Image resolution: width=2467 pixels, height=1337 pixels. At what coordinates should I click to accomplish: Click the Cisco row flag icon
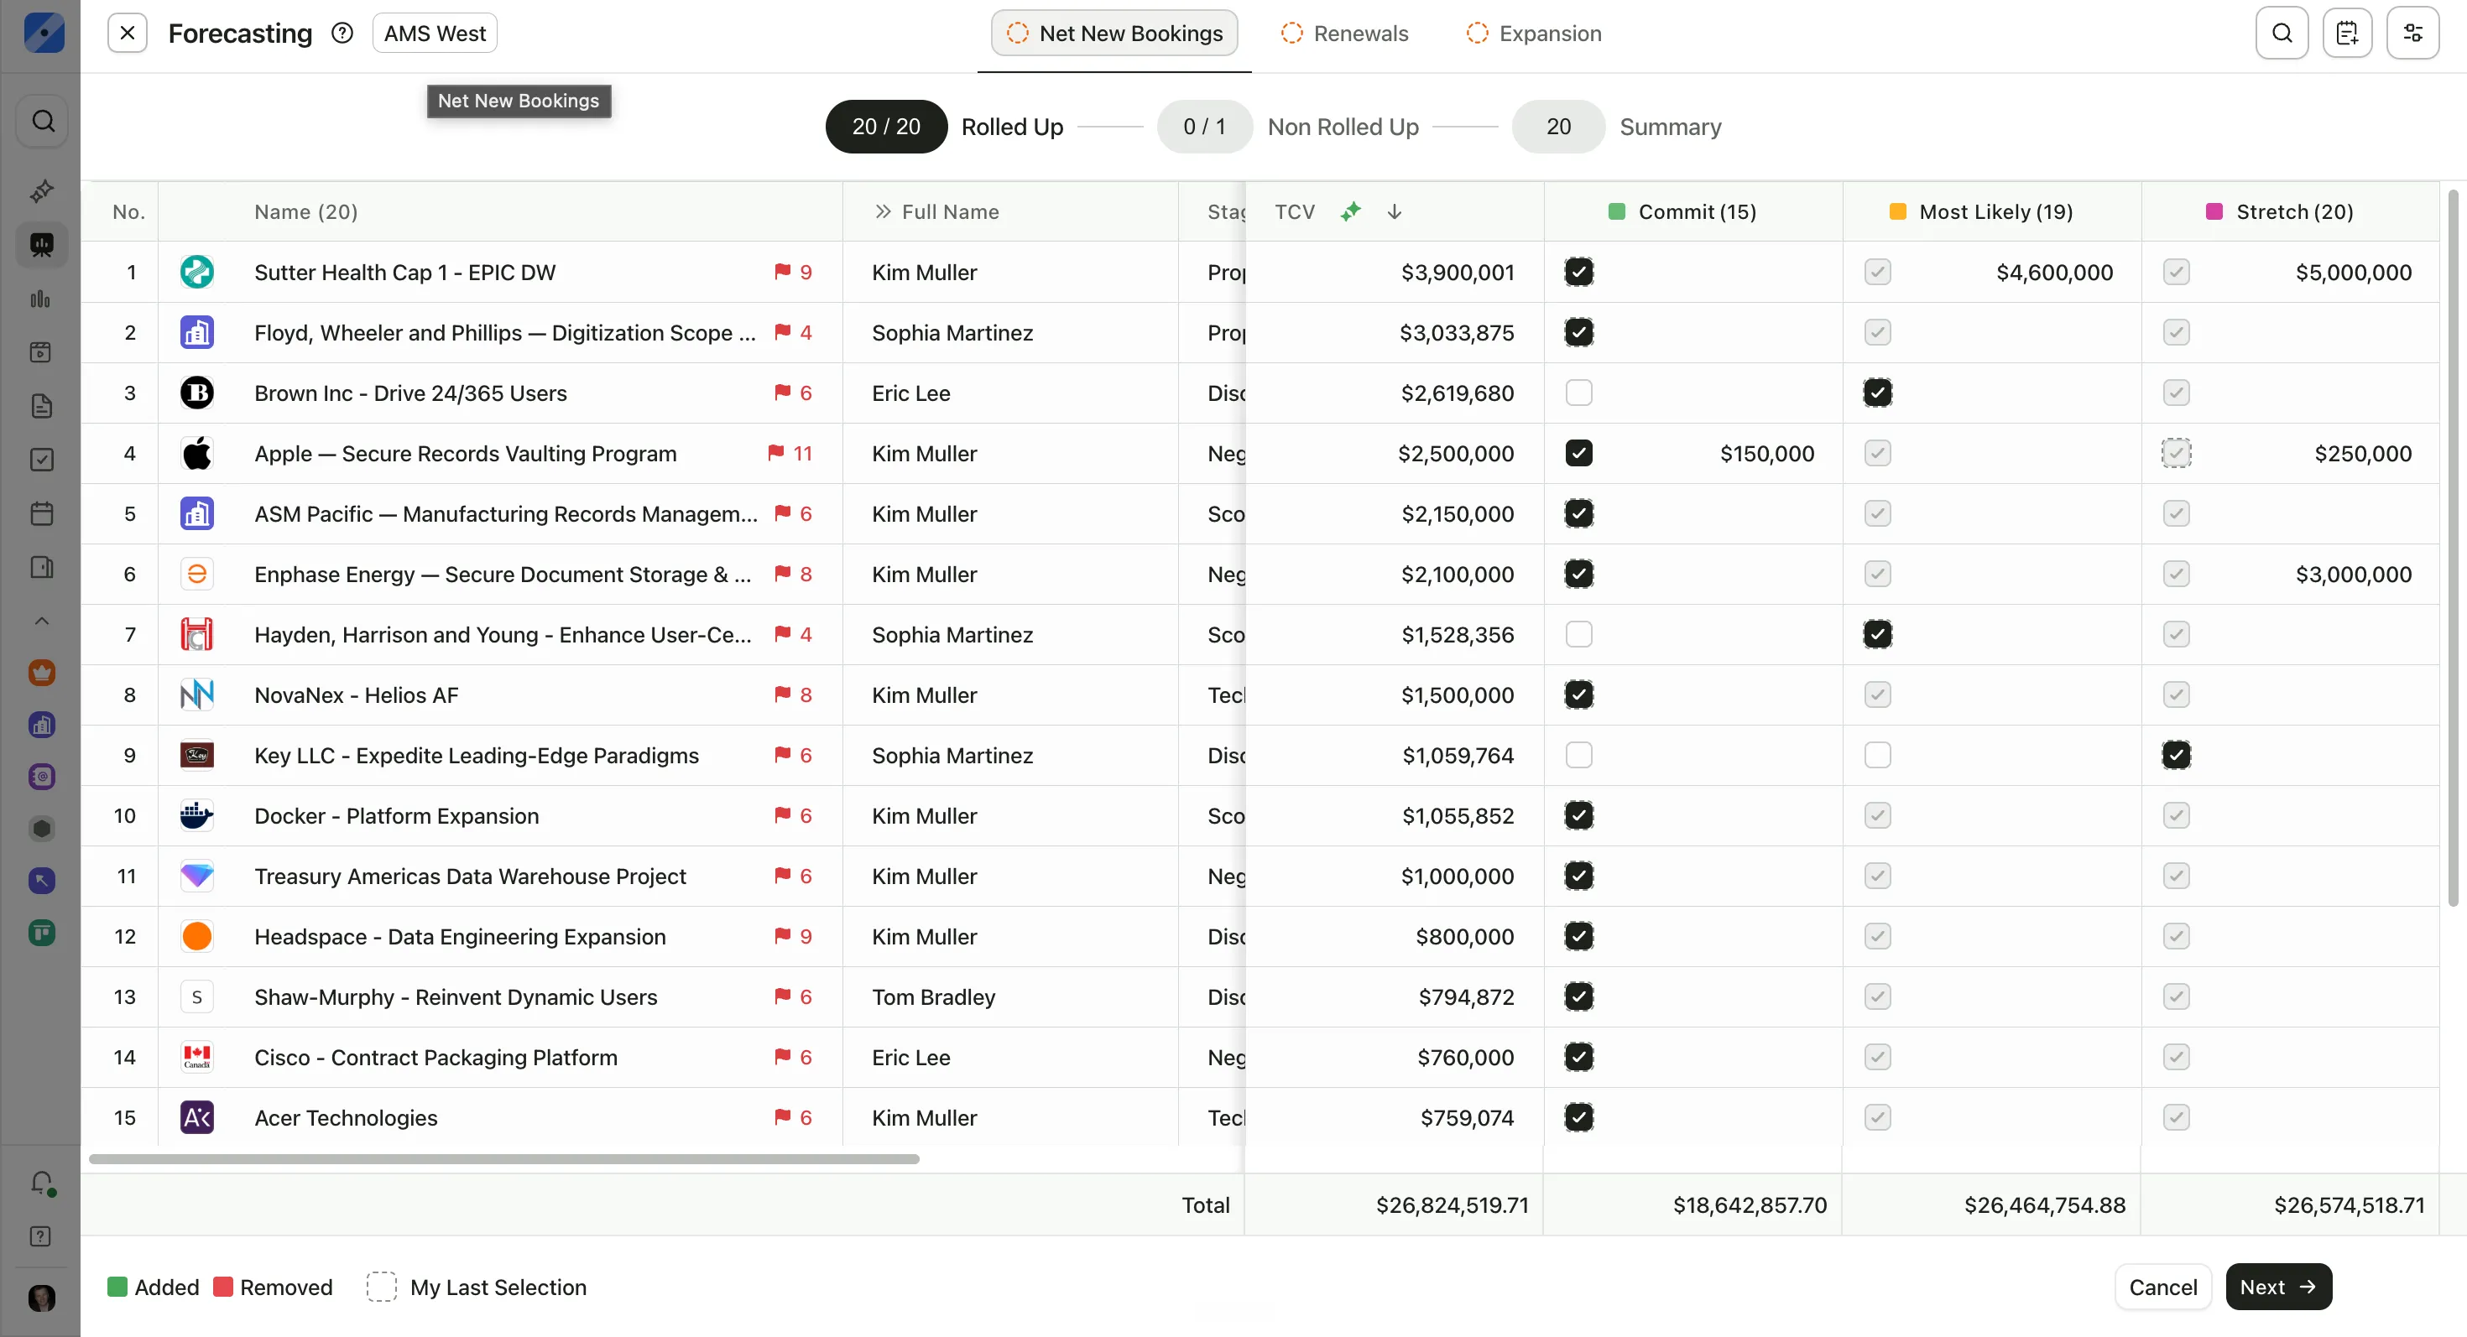pos(782,1057)
